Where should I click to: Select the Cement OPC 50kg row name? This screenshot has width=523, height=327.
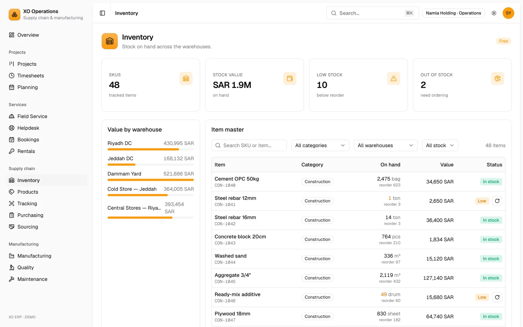click(x=237, y=179)
